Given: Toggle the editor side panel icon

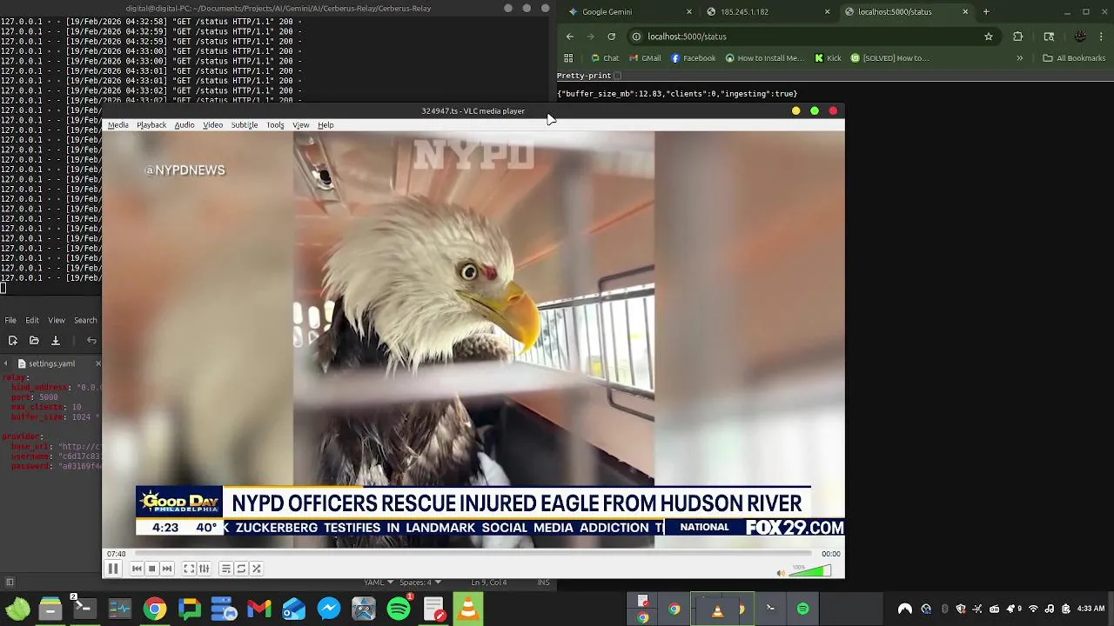Looking at the screenshot, I should coord(10,583).
